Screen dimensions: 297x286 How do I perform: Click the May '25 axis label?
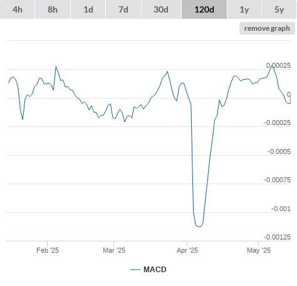(x=259, y=250)
